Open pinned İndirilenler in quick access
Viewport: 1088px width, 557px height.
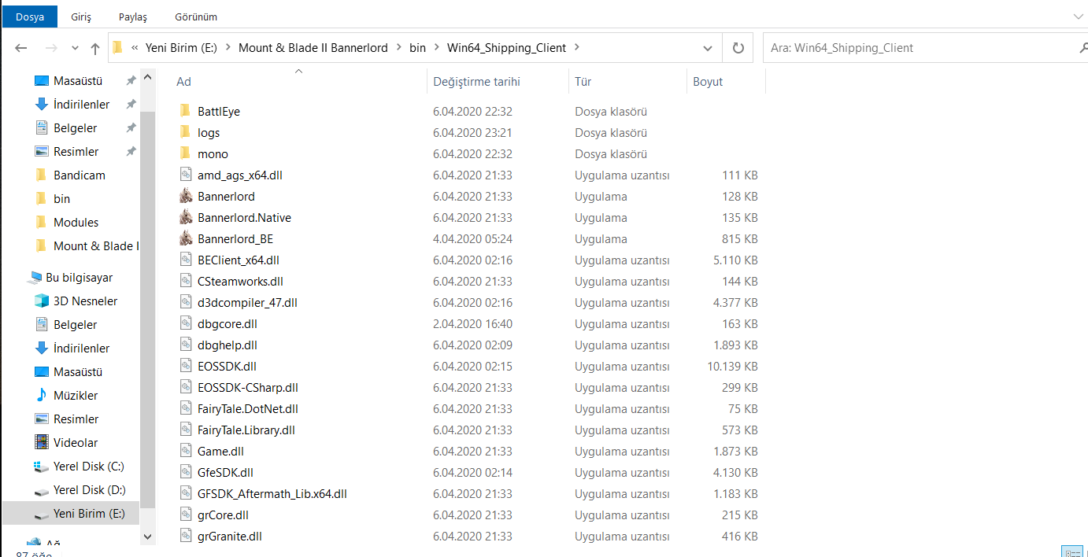(81, 105)
